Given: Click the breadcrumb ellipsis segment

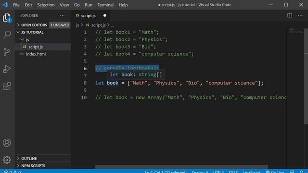Looking at the screenshot, I should [112, 25].
